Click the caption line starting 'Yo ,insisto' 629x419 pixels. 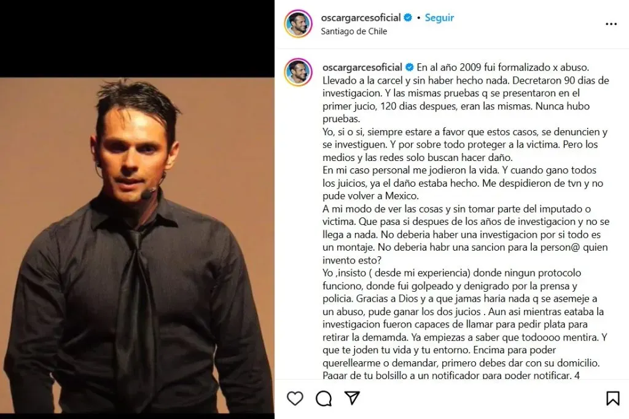coord(451,273)
